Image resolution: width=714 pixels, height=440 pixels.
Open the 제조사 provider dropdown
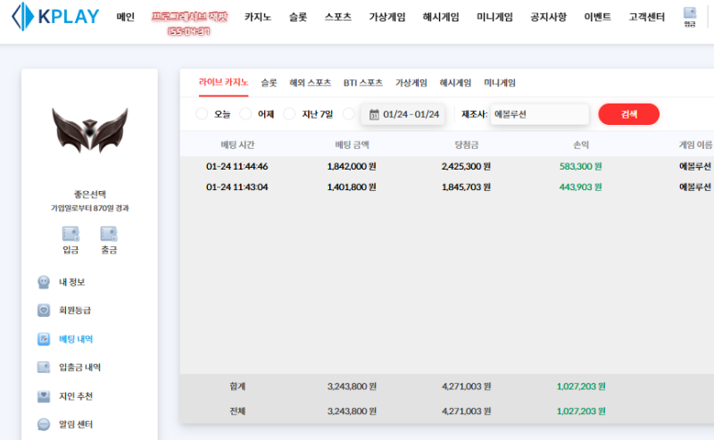(x=538, y=114)
